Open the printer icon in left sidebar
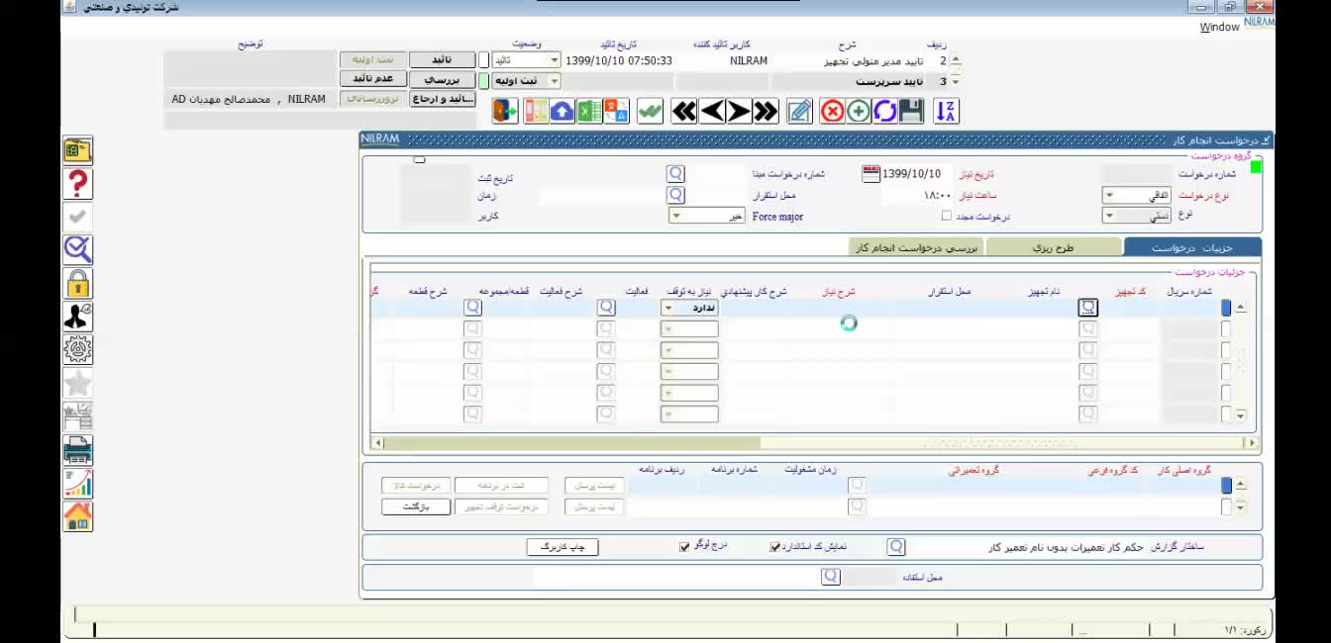 click(77, 451)
